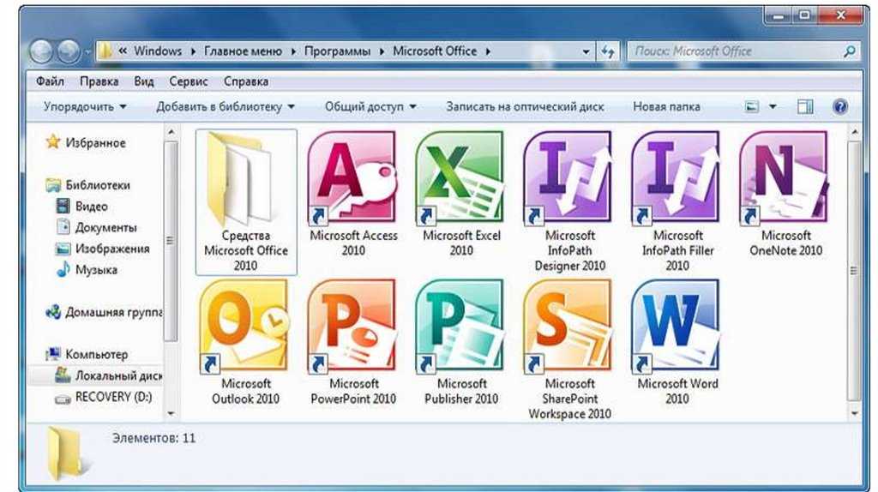Click the Новая папка button

coord(666,106)
